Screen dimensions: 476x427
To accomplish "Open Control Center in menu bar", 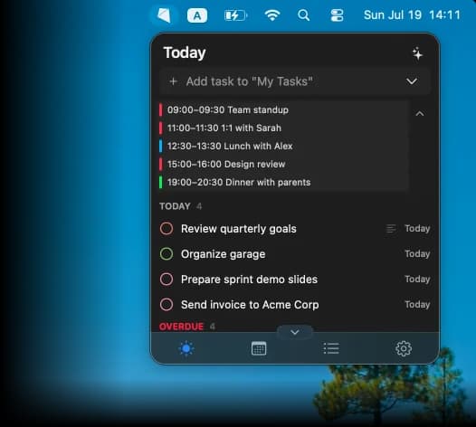I will pyautogui.click(x=337, y=14).
